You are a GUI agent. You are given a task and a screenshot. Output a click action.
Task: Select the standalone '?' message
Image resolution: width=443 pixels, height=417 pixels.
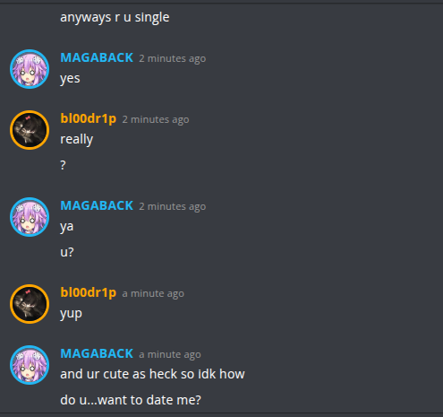pyautogui.click(x=63, y=165)
